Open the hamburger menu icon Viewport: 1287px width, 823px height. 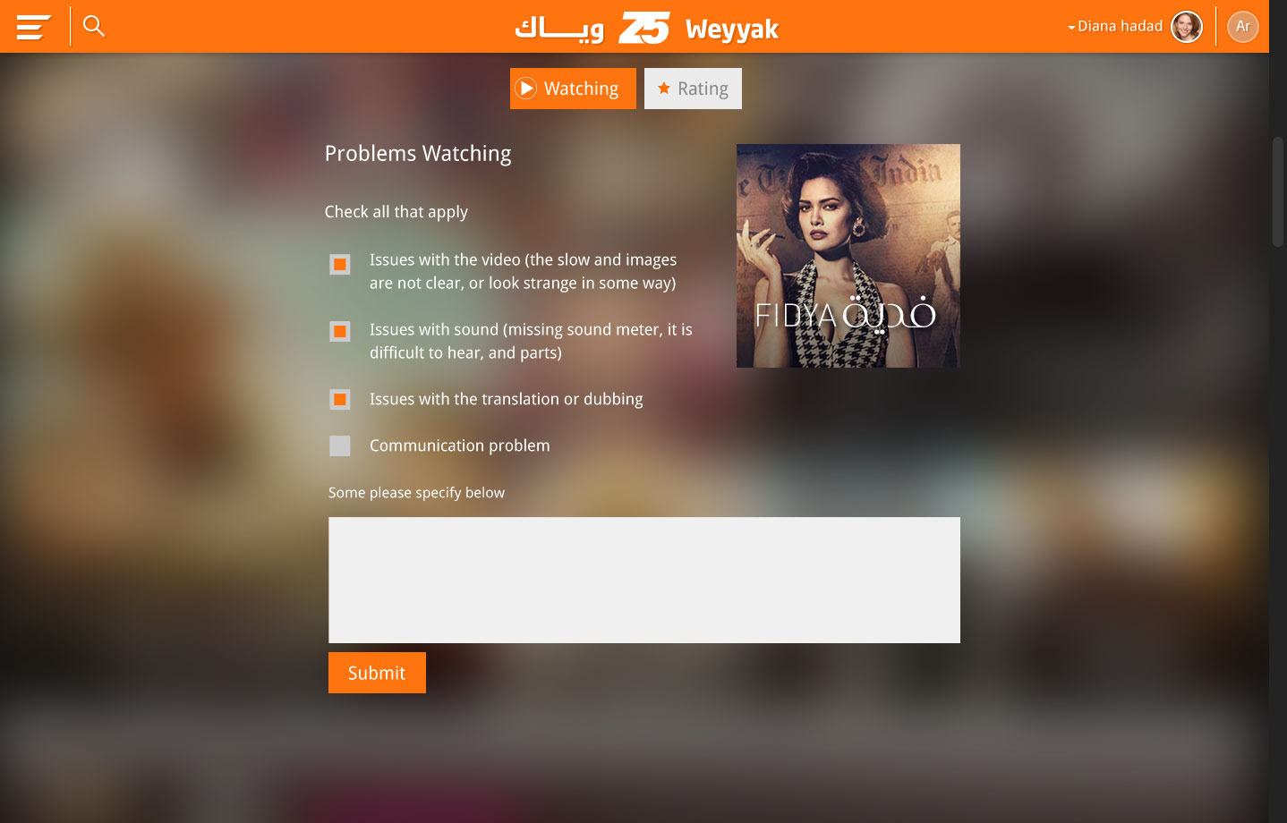point(33,27)
